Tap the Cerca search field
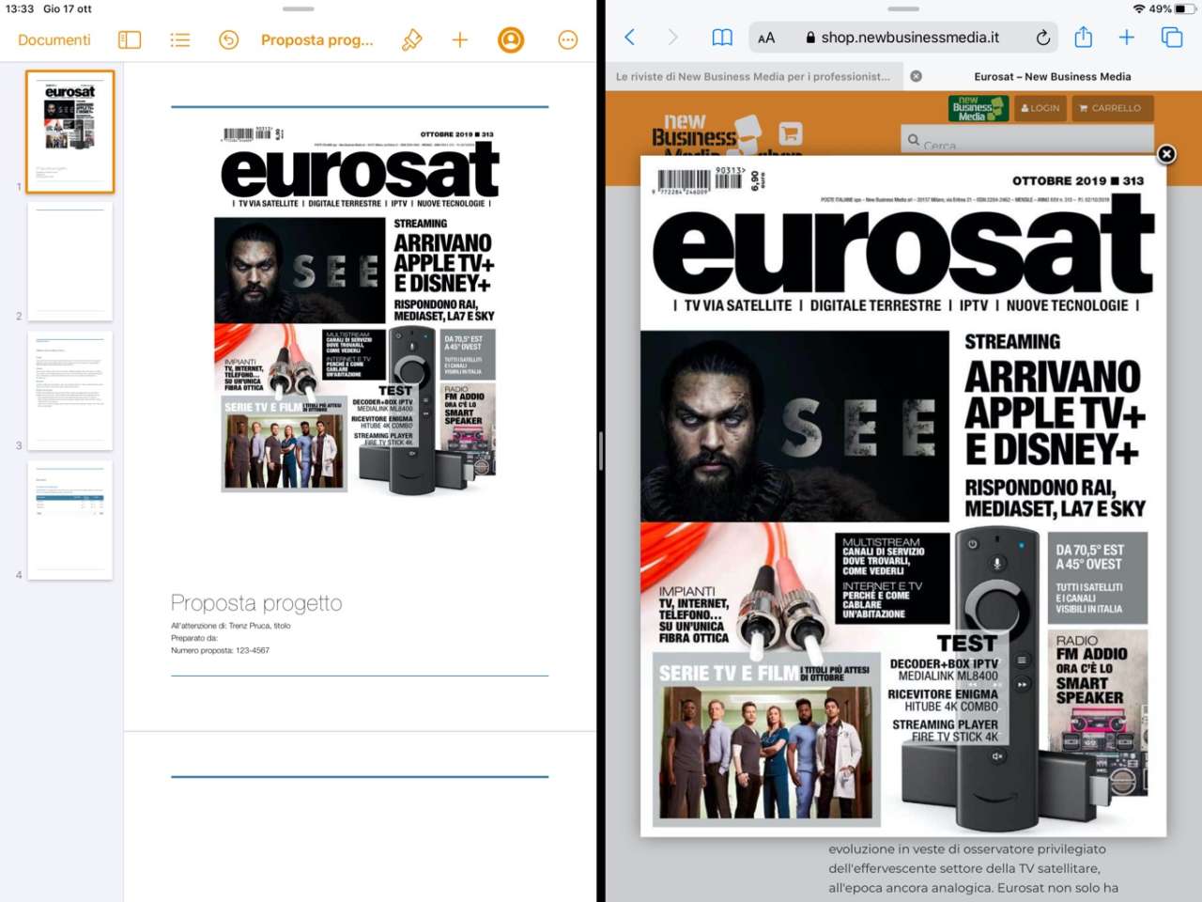The image size is (1202, 902). 1027,141
